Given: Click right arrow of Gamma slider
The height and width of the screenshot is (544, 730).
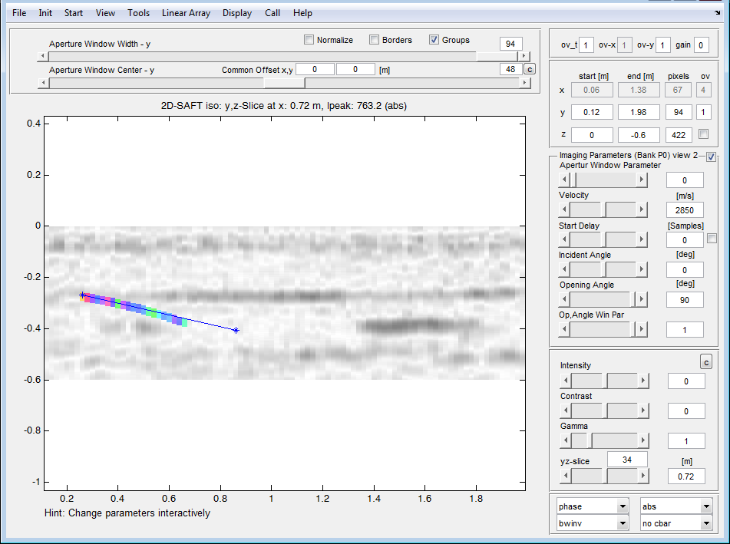Looking at the screenshot, I should 643,440.
